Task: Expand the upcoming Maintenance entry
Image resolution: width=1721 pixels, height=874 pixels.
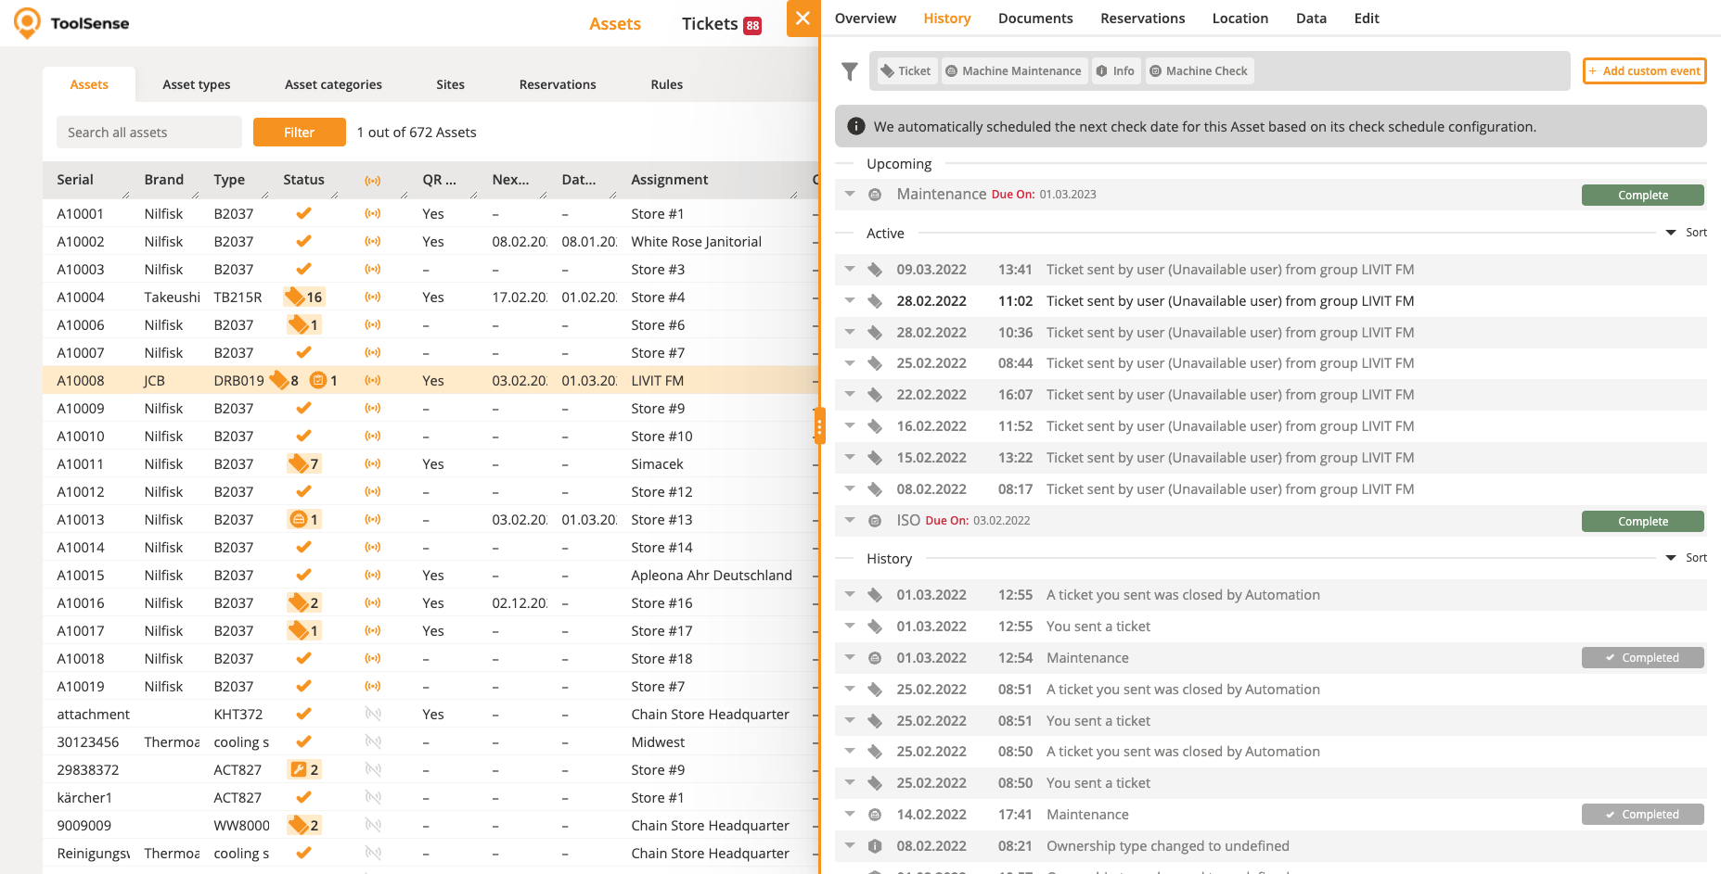Action: click(x=850, y=195)
